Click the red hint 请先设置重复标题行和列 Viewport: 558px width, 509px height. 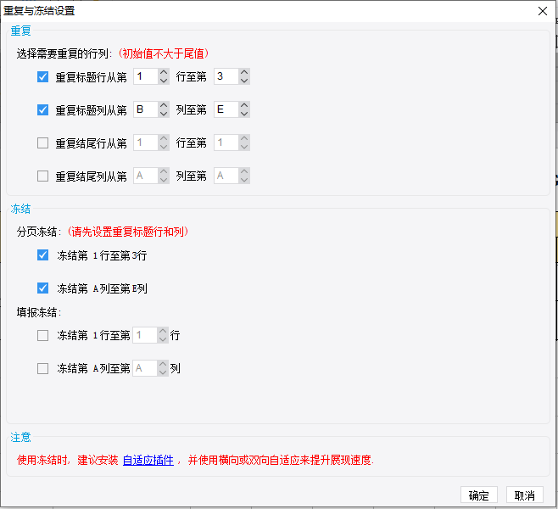point(128,232)
